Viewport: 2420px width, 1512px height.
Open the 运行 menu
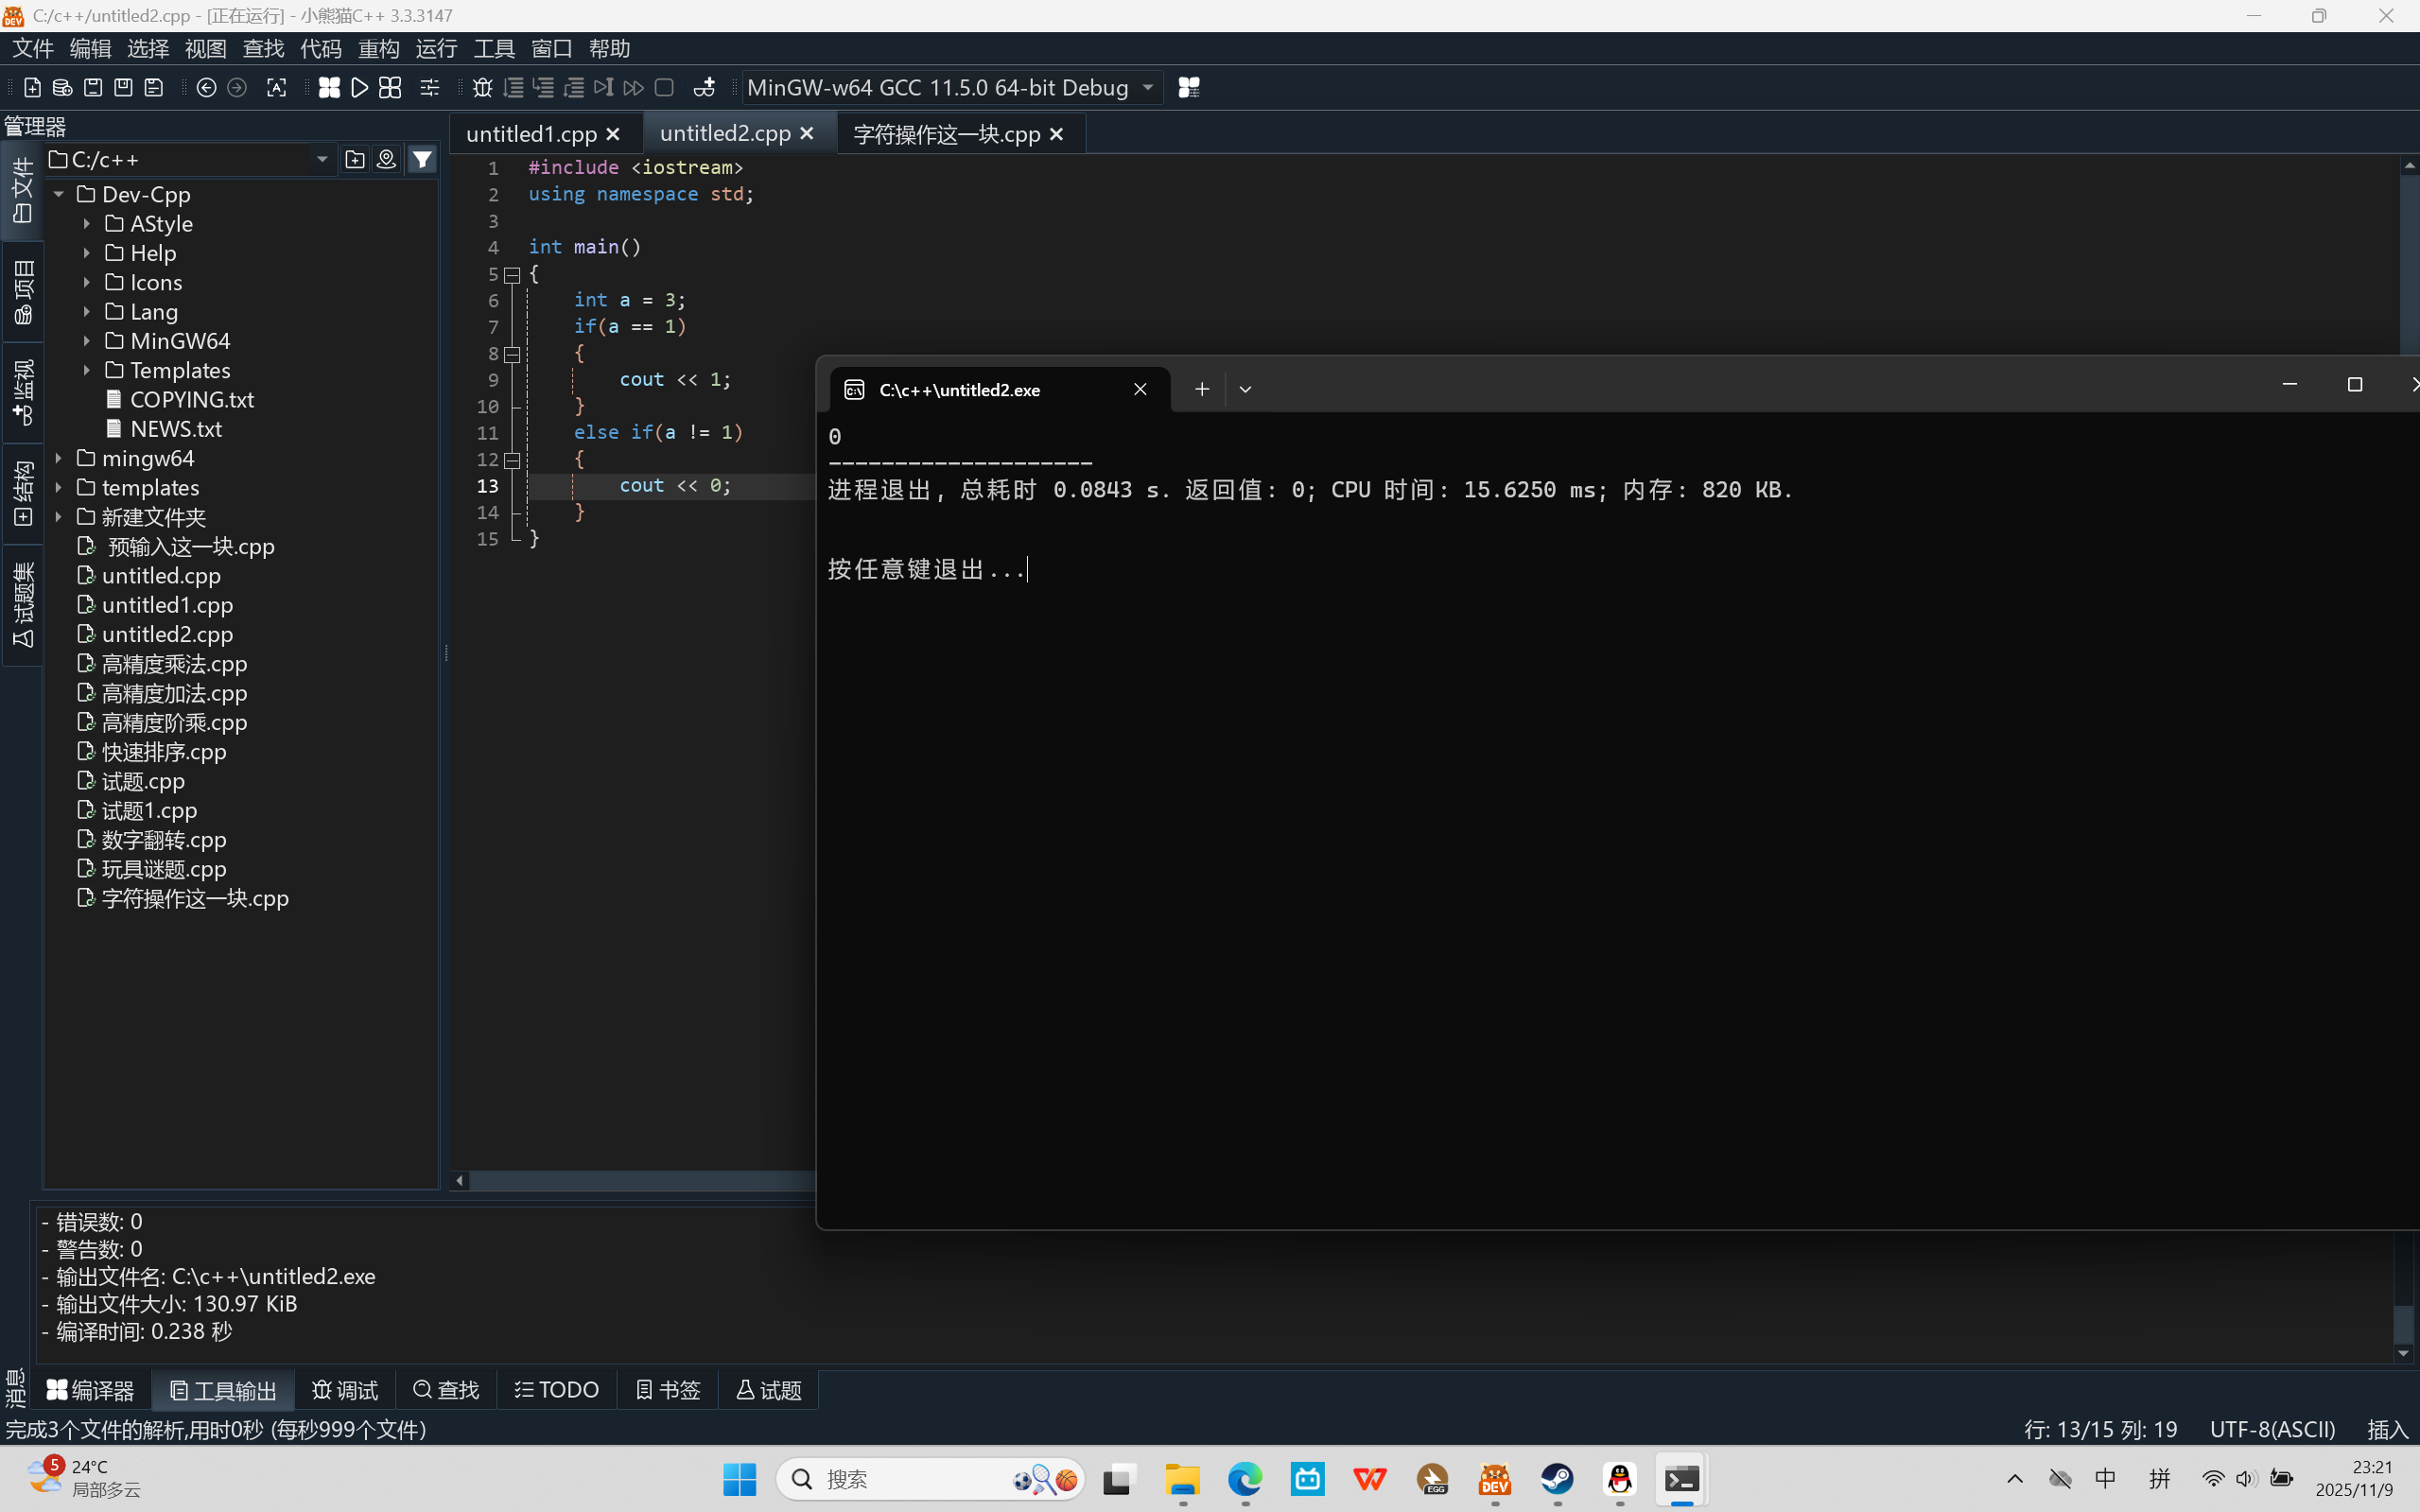coord(436,48)
